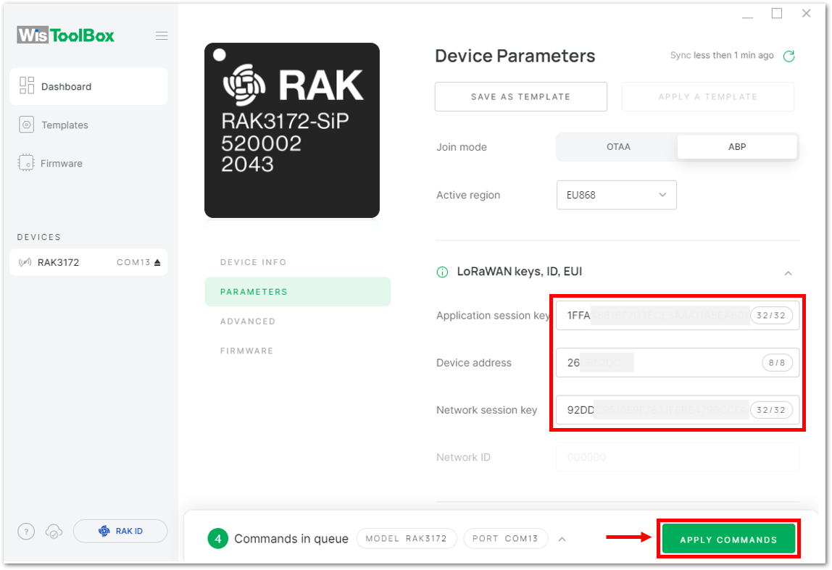Edit the Network session key field

point(678,410)
